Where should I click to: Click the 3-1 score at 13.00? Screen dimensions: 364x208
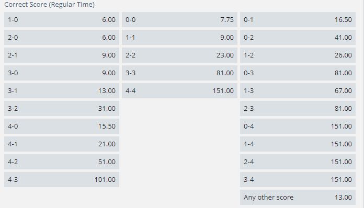[62, 90]
